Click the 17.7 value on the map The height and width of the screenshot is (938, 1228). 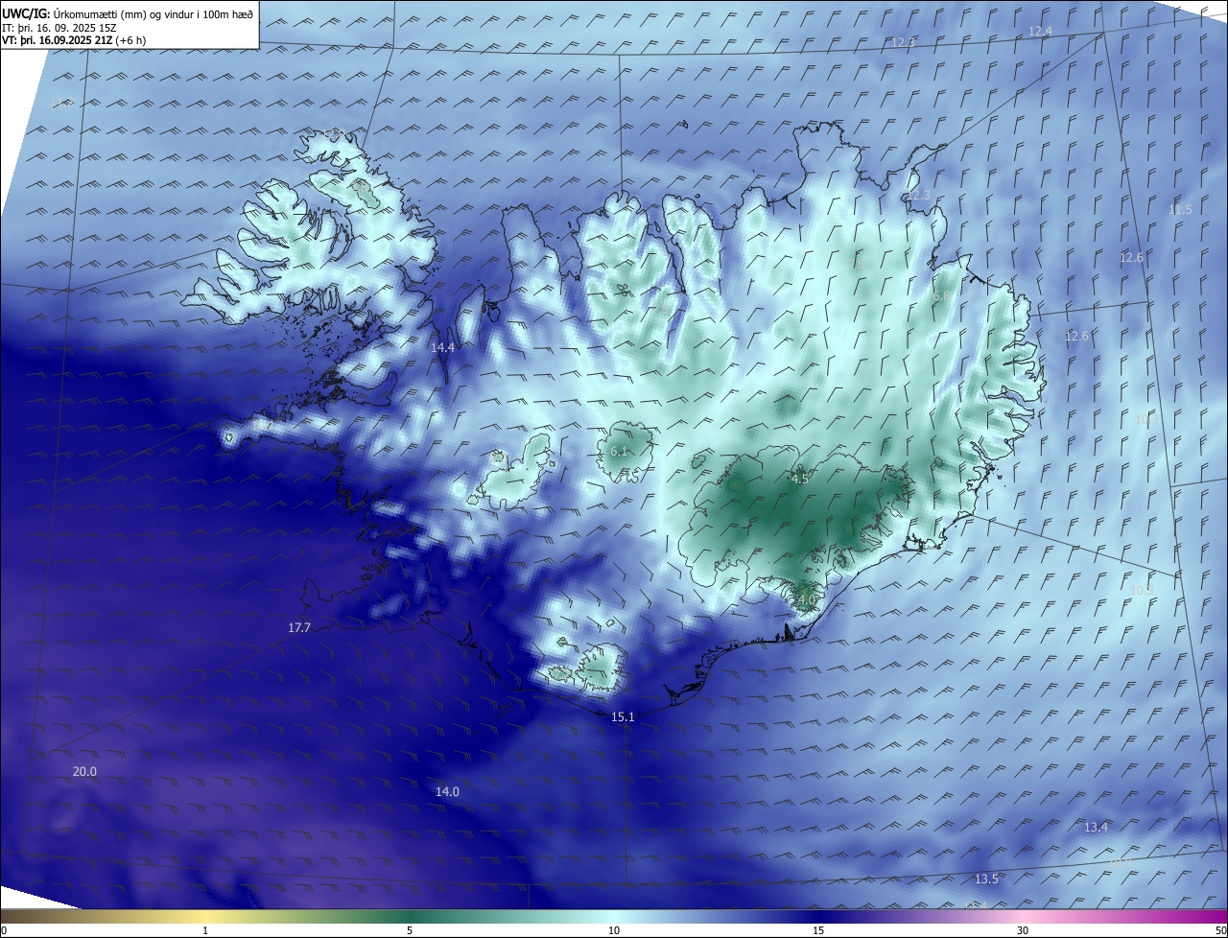point(299,628)
